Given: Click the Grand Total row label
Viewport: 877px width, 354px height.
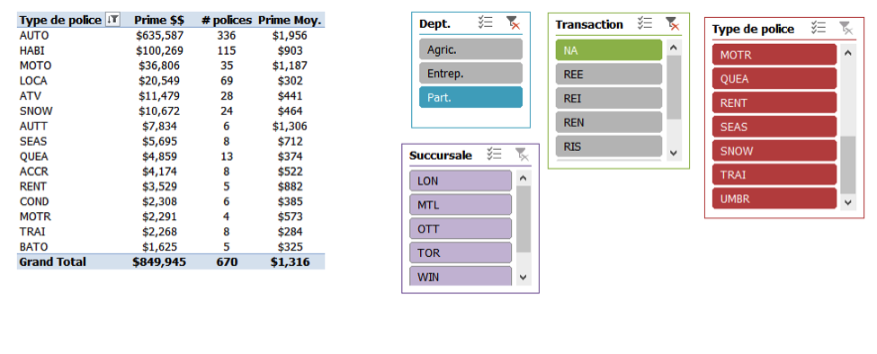Looking at the screenshot, I should (52, 261).
